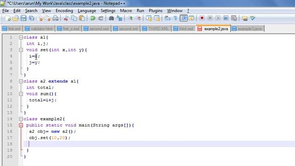Open the Encoding menu

click(64, 11)
